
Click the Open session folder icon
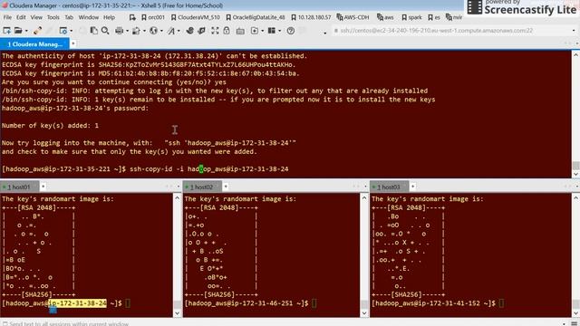18,31
